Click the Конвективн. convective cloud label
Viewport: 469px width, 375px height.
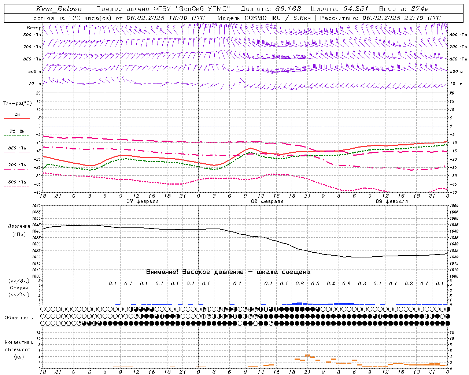[19, 342]
